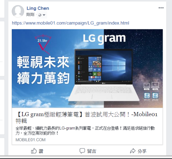This screenshot has height=159, width=172.
Task: Open the post options three-dot menu
Action: point(161,8)
